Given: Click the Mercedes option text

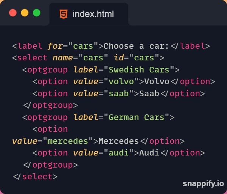Looking at the screenshot, I should [118, 141].
